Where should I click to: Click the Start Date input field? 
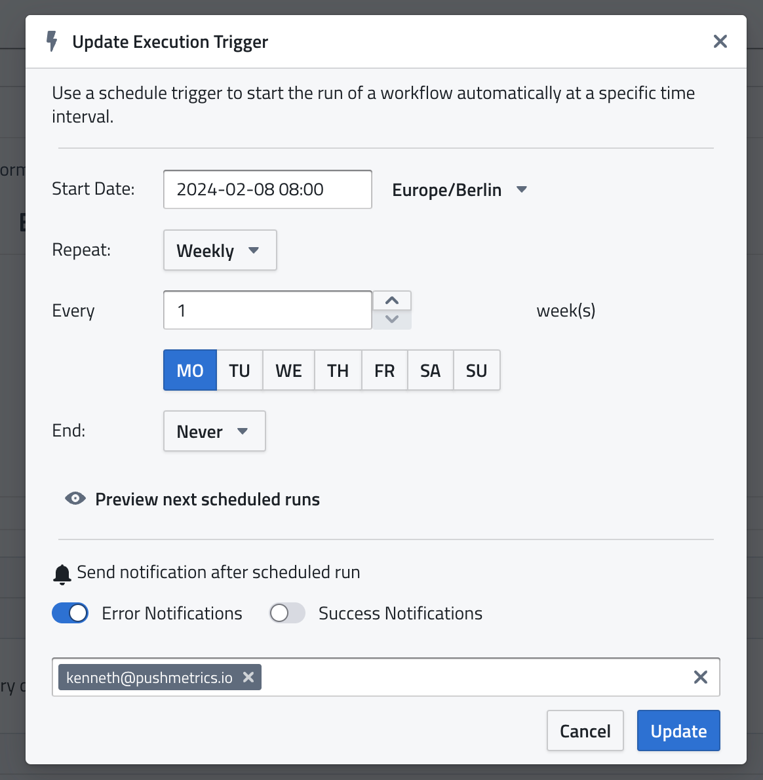(x=267, y=189)
